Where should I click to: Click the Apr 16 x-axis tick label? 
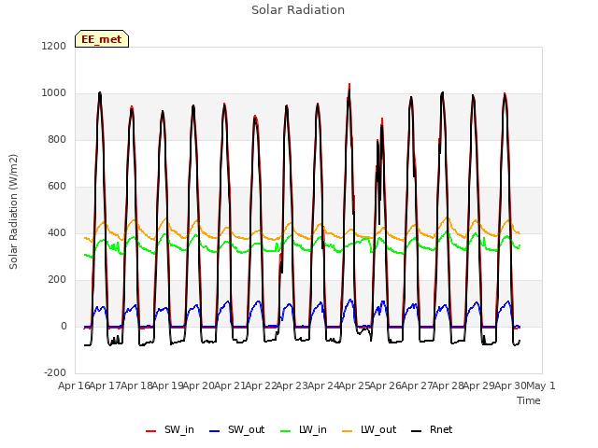click(74, 385)
